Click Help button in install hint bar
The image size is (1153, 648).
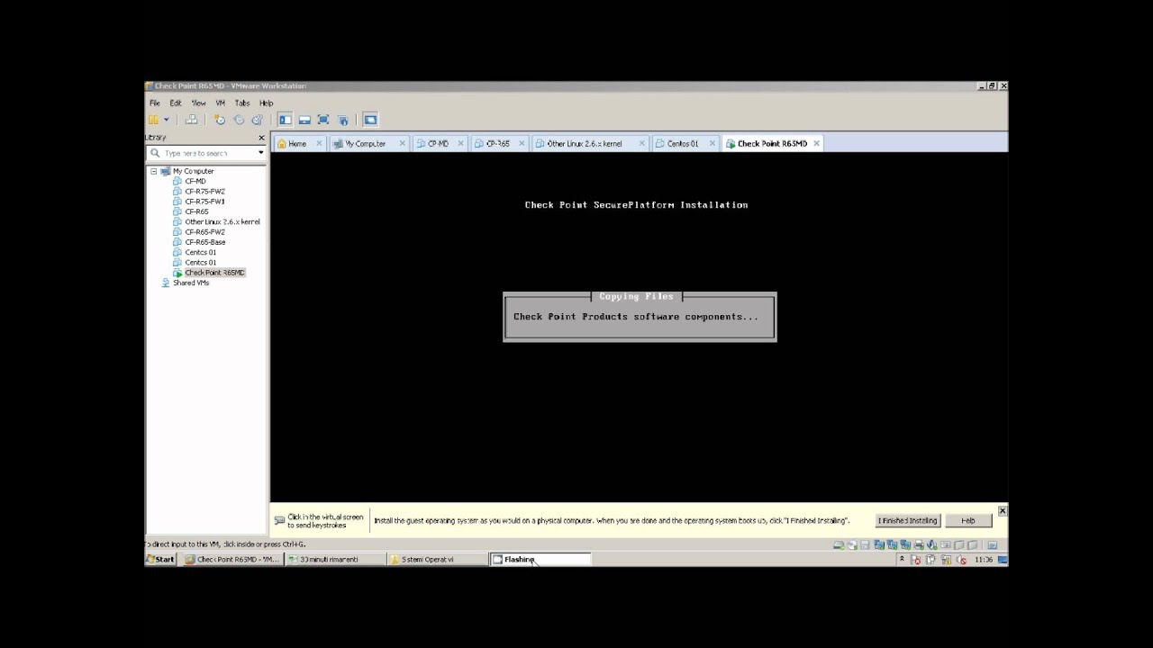pos(968,520)
